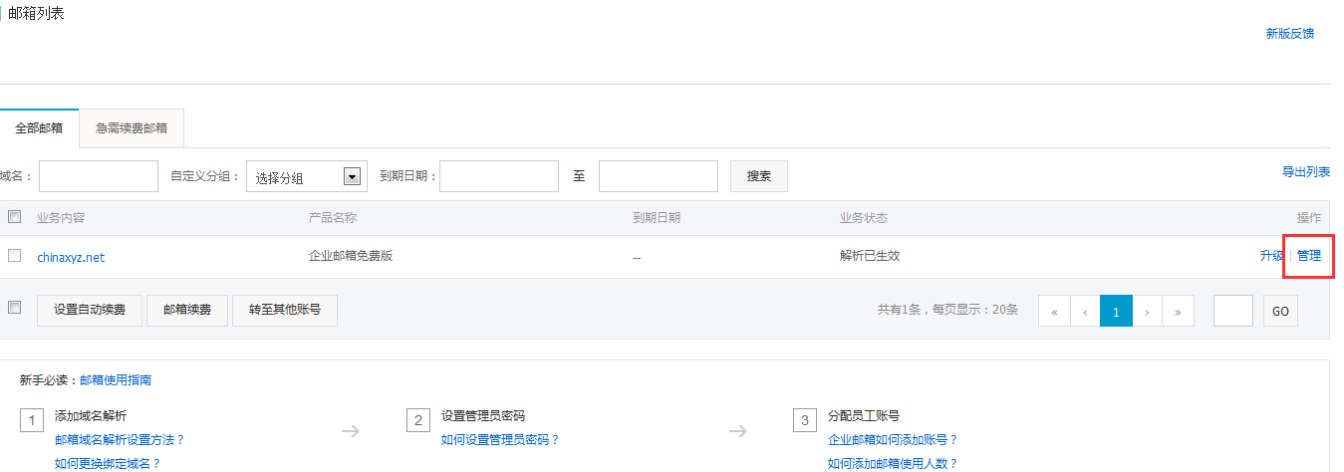This screenshot has width=1344, height=472.
Task: Click the next page arrow
Action: (x=1147, y=312)
